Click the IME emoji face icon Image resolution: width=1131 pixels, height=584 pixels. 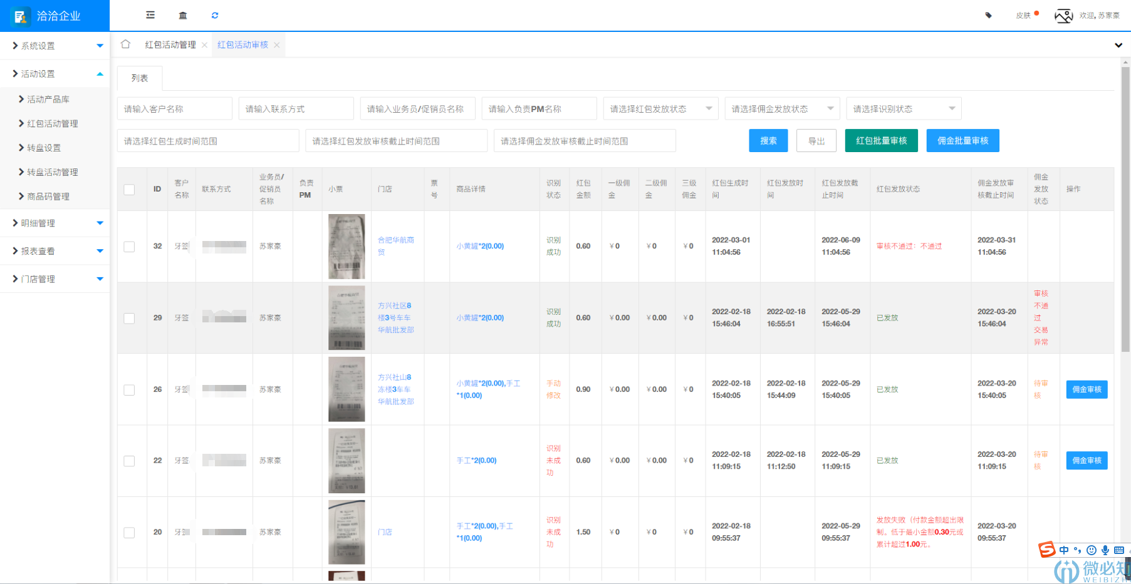point(1092,550)
